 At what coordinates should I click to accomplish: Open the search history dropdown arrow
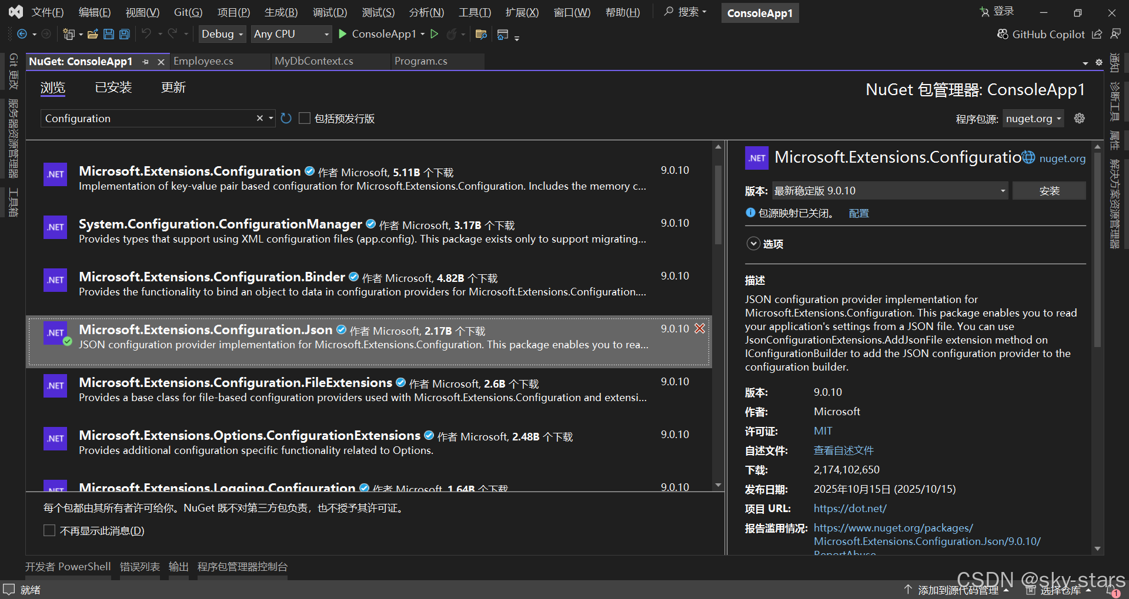click(271, 118)
